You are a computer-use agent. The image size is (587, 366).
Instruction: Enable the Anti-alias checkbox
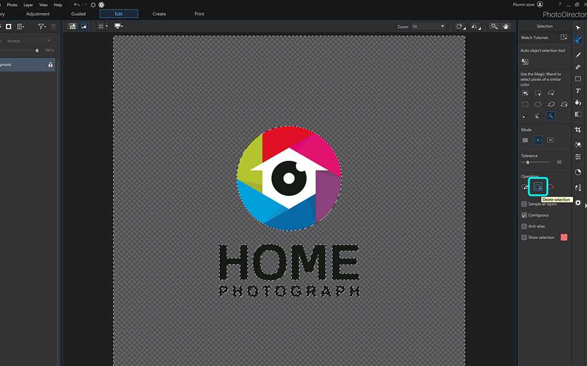point(524,226)
